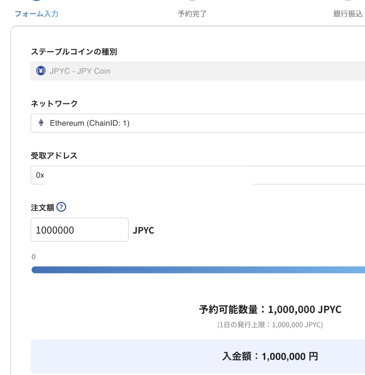Click the 注文額 label text
Image resolution: width=365 pixels, height=375 pixels.
(x=42, y=208)
